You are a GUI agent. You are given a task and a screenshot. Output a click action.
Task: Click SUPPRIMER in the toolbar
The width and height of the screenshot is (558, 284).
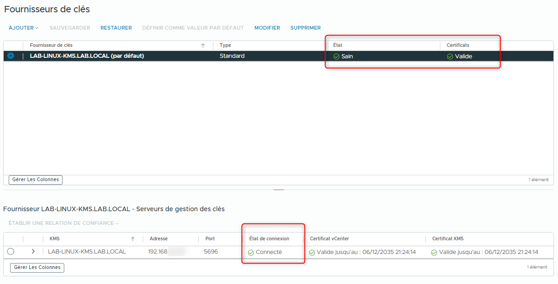[305, 28]
